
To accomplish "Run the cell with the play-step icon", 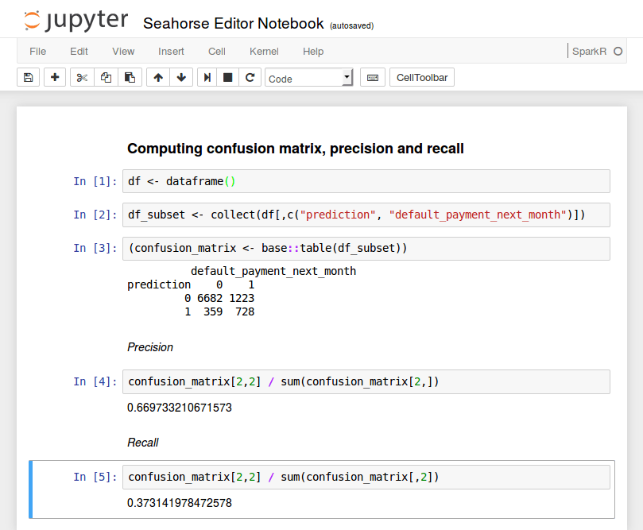I will coord(207,78).
